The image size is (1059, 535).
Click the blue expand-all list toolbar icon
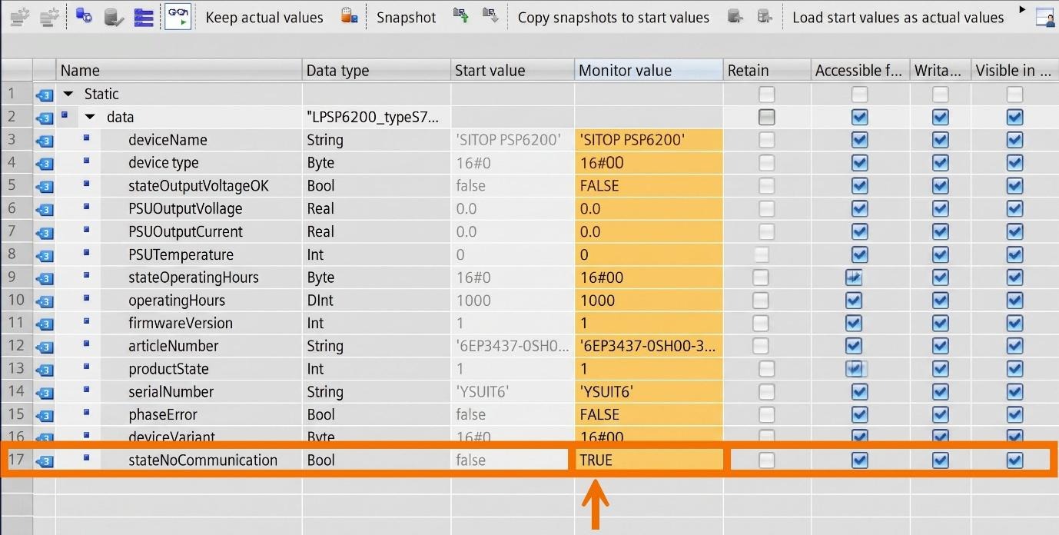(x=144, y=16)
